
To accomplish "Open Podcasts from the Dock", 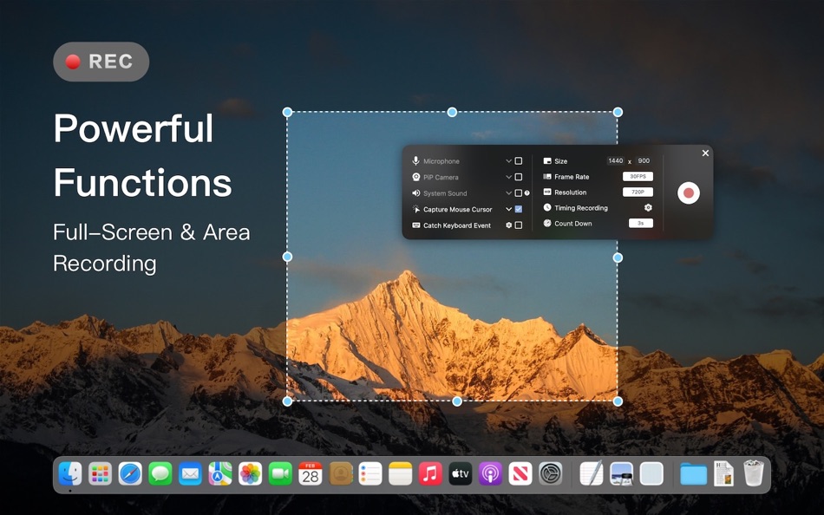I will [x=490, y=474].
